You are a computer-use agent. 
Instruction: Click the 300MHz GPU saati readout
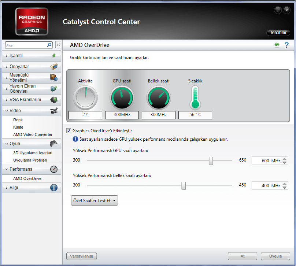pos(122,115)
